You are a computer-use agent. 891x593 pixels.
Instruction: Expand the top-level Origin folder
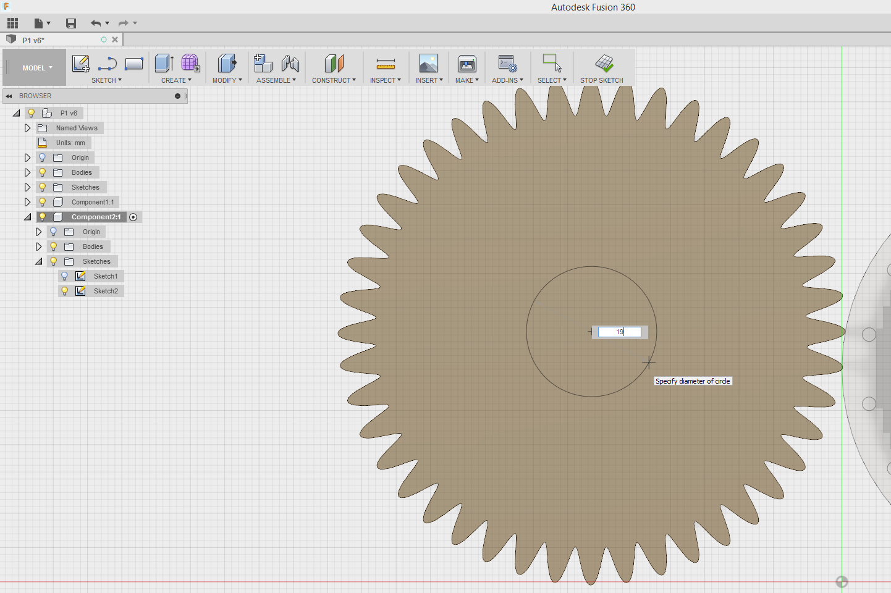27,158
